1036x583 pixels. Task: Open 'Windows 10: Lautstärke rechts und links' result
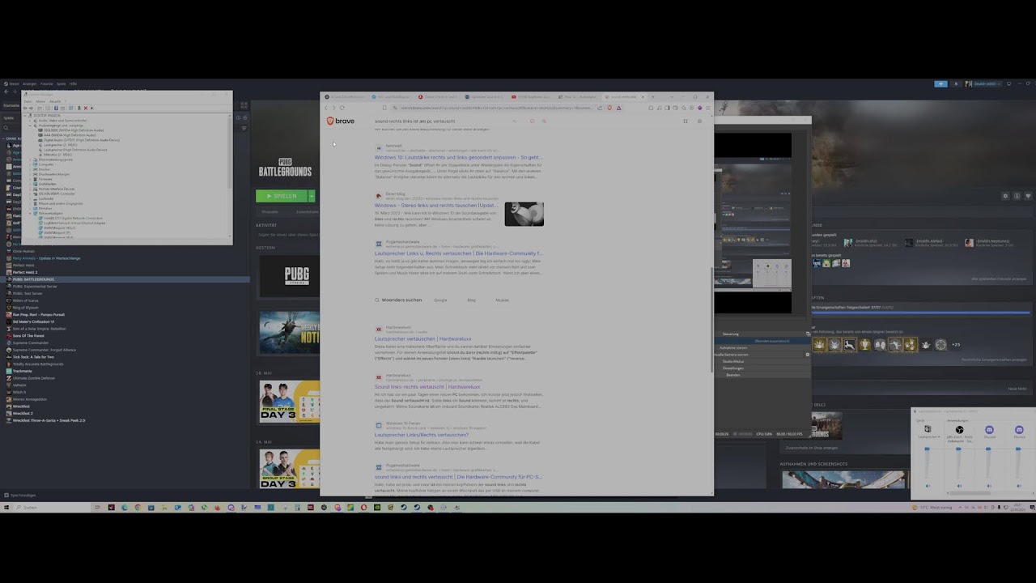pyautogui.click(x=458, y=157)
